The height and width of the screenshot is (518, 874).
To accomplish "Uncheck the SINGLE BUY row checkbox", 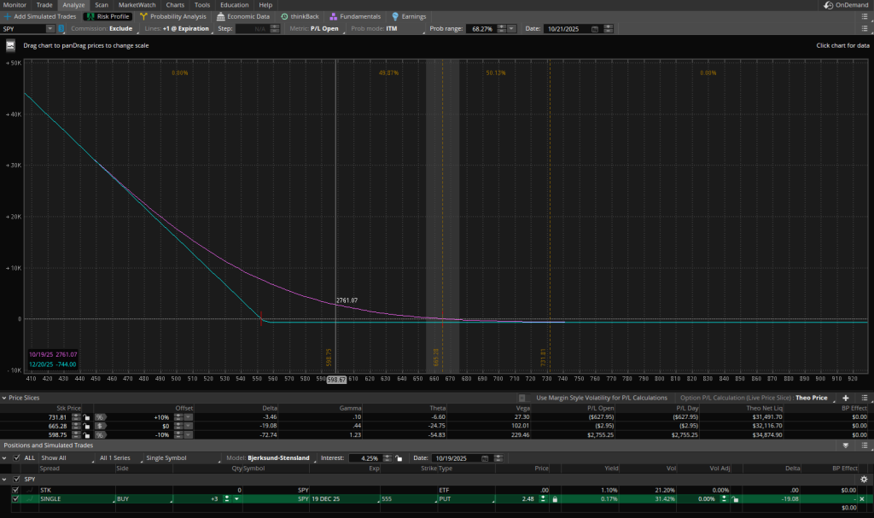I will point(15,498).
